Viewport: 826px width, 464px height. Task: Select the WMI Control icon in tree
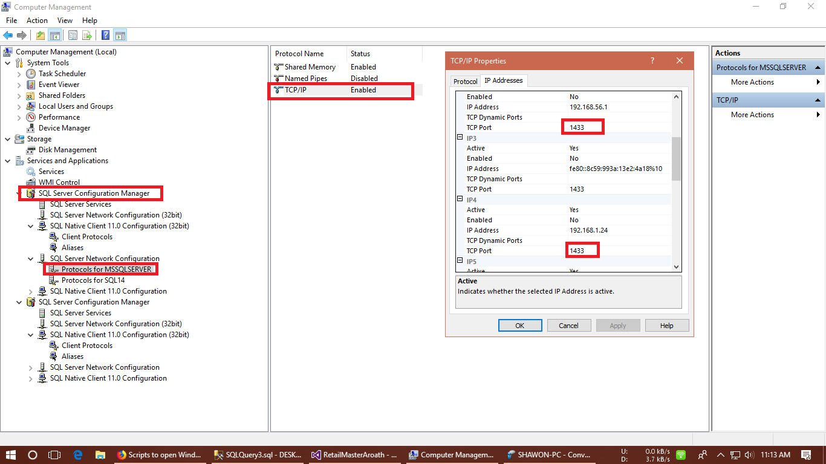tap(31, 182)
